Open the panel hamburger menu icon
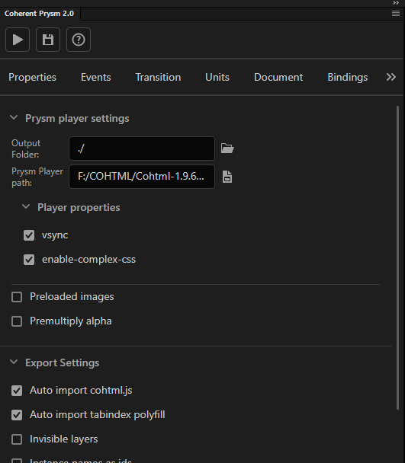405x463 pixels. point(396,14)
